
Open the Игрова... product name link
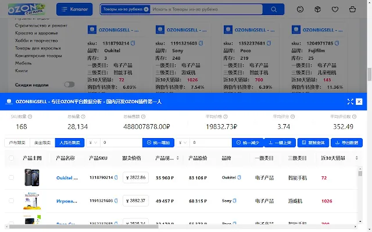coord(67,201)
